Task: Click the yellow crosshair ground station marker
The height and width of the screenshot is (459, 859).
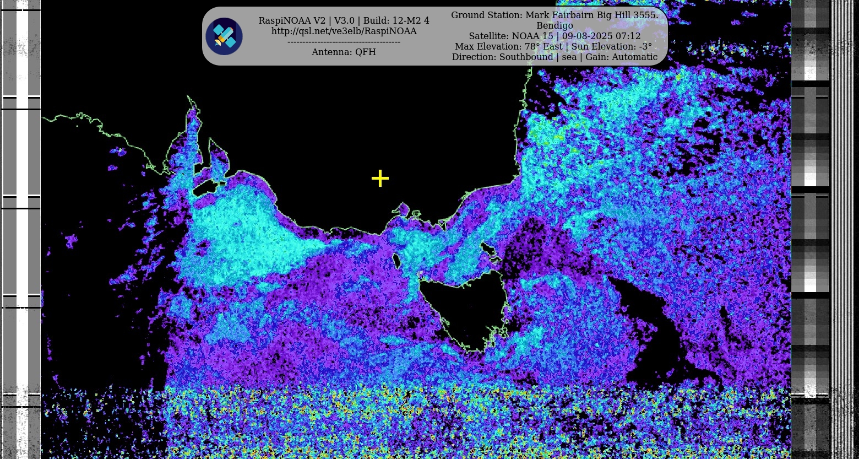Action: (x=380, y=179)
